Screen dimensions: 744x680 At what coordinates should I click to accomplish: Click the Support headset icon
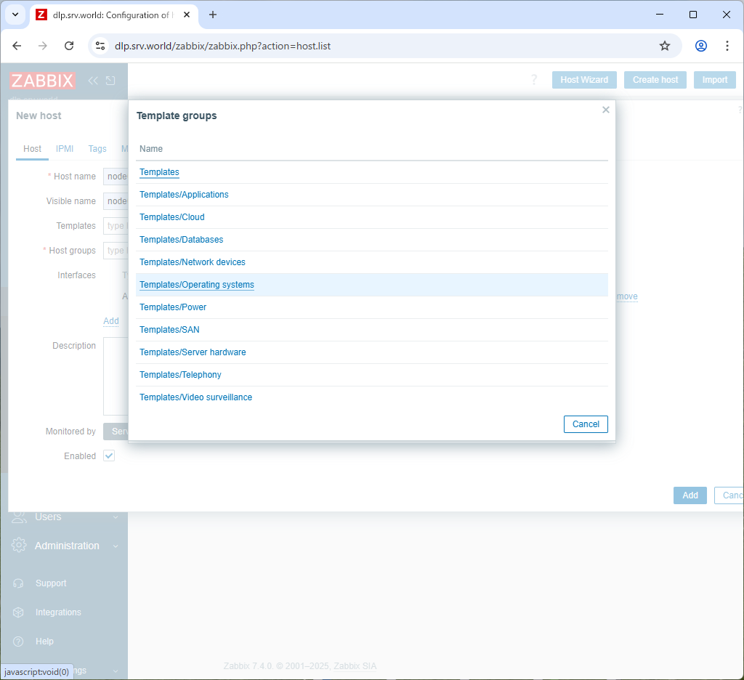[x=17, y=583]
